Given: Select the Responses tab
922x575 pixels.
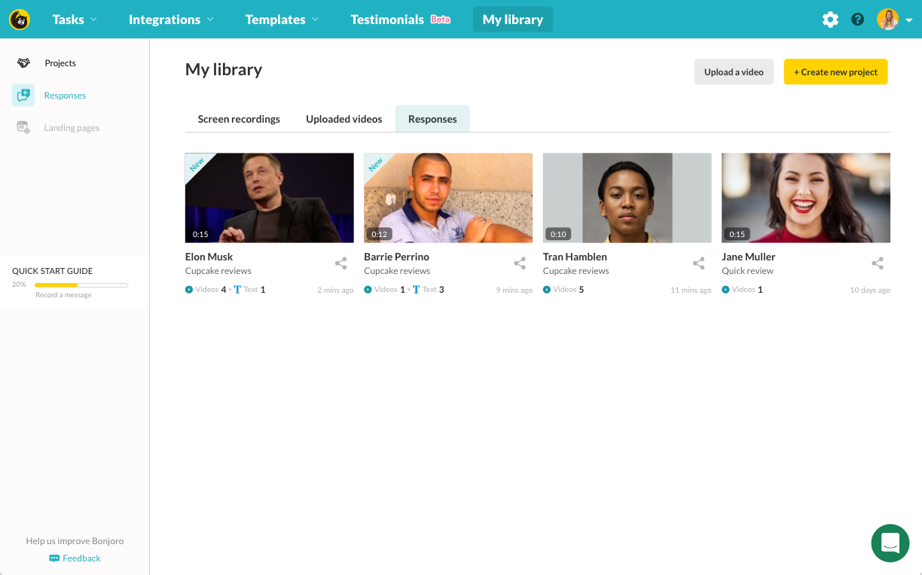Looking at the screenshot, I should click(432, 119).
